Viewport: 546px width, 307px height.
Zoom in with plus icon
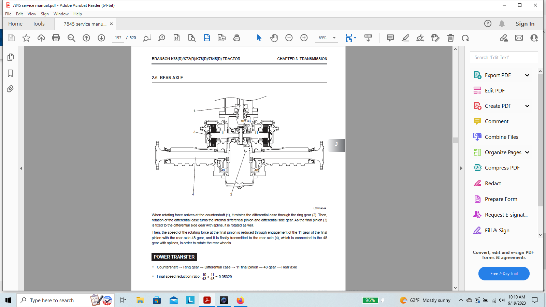coord(304,38)
